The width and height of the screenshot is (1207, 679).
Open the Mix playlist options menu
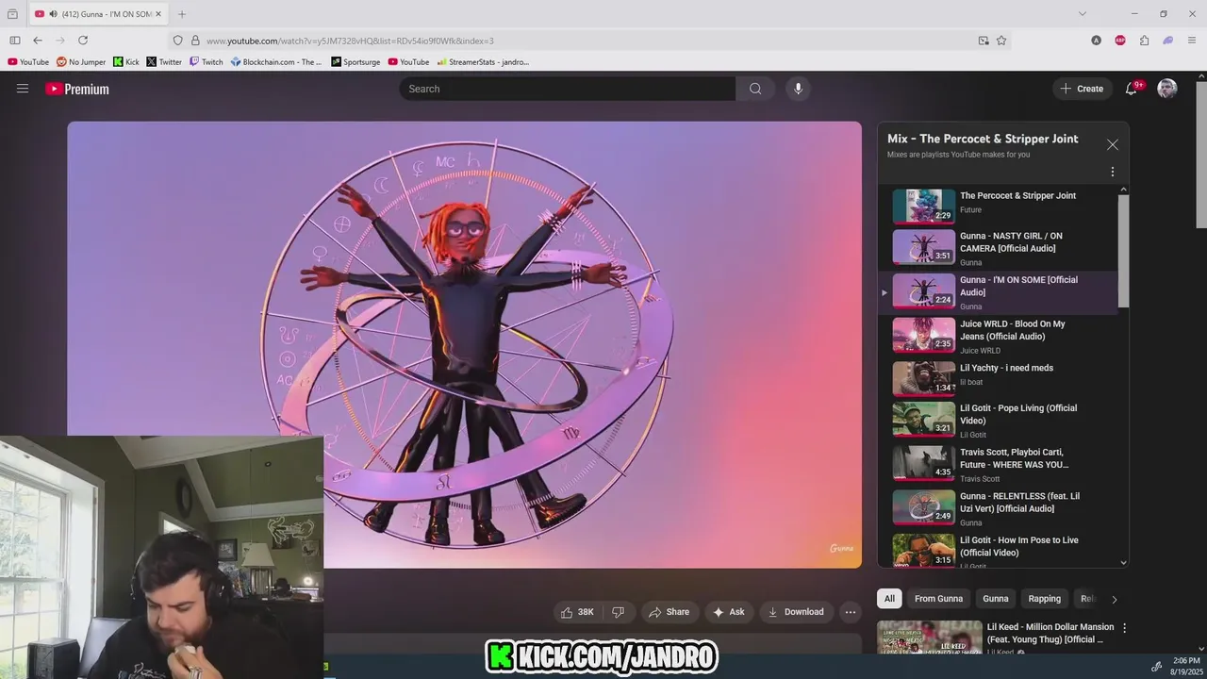pyautogui.click(x=1113, y=172)
